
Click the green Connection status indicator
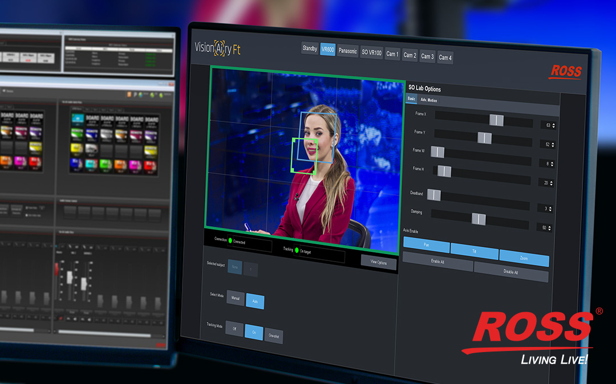pos(230,240)
